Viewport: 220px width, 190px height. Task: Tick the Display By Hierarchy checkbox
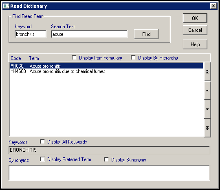[x=133, y=58]
